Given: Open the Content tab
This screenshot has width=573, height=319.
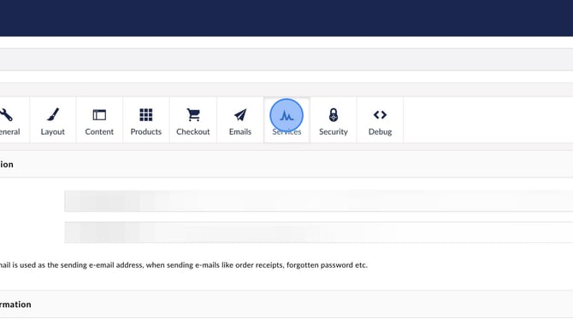Looking at the screenshot, I should click(99, 120).
